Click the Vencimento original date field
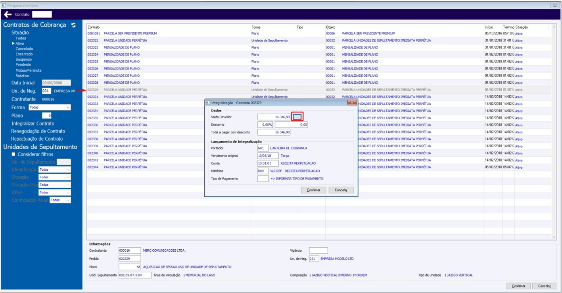The image size is (562, 293). click(x=268, y=156)
